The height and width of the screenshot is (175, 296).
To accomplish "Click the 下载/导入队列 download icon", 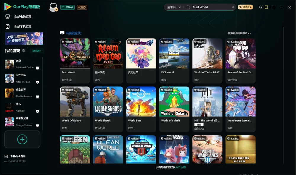I will [x=6, y=156].
